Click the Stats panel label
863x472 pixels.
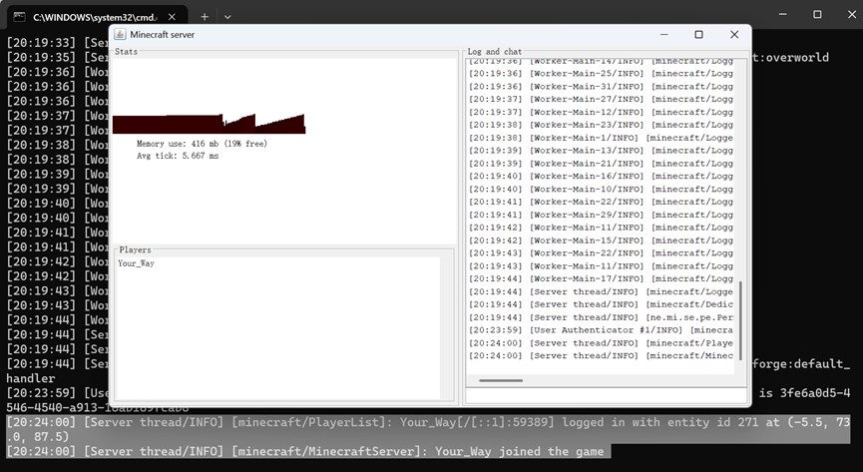126,51
